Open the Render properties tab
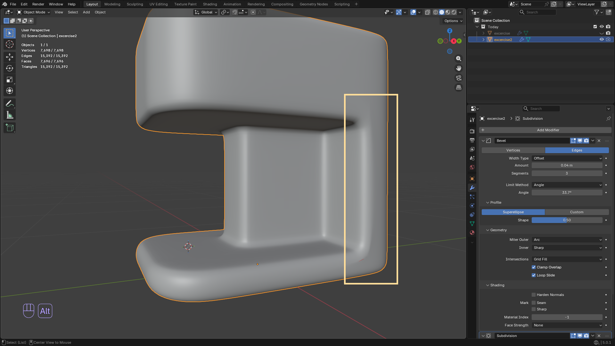This screenshot has width=615, height=346. click(472, 131)
